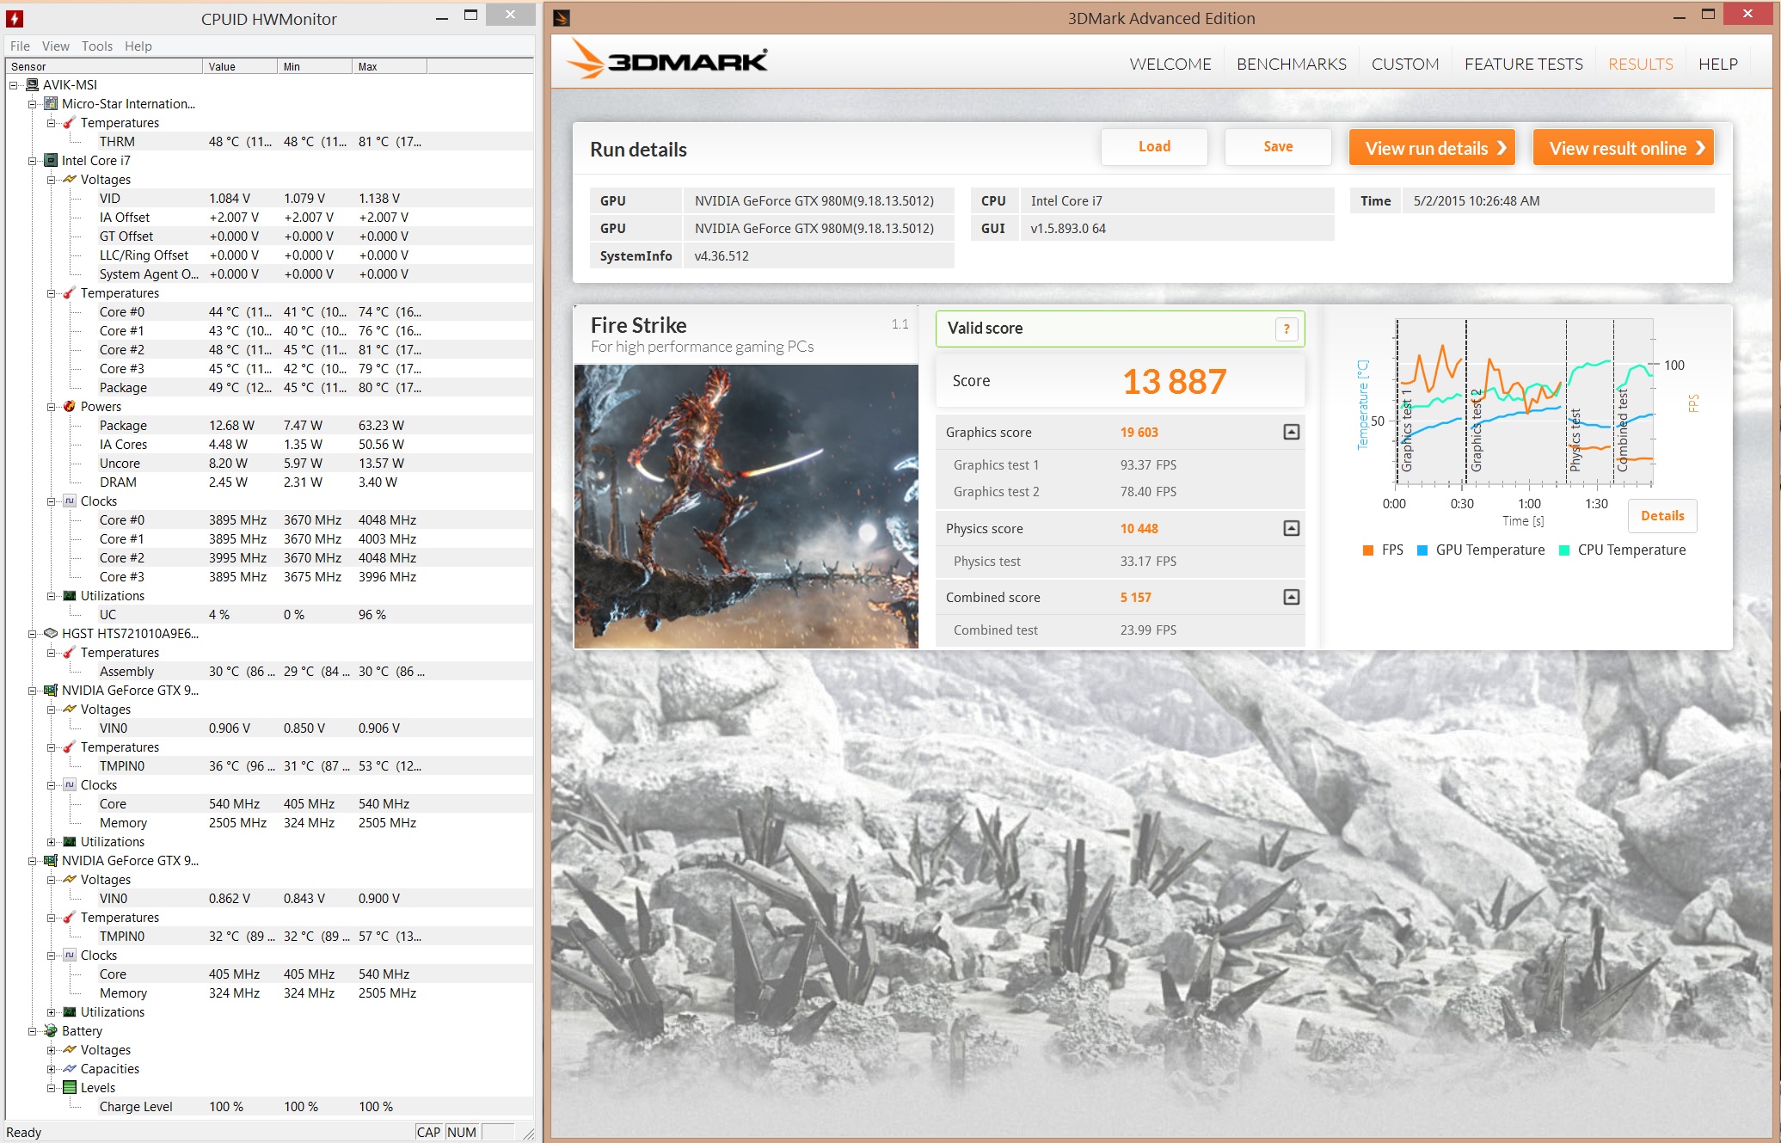Image resolution: width=1781 pixels, height=1143 pixels.
Task: Click the blue GPU Temperature legend square
Action: pos(1422,550)
